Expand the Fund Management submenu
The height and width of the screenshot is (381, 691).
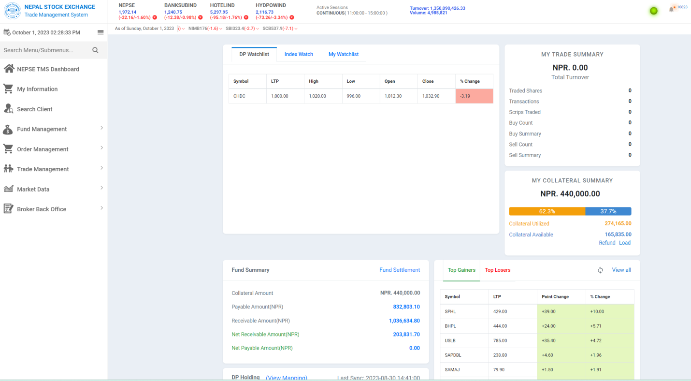tap(101, 128)
